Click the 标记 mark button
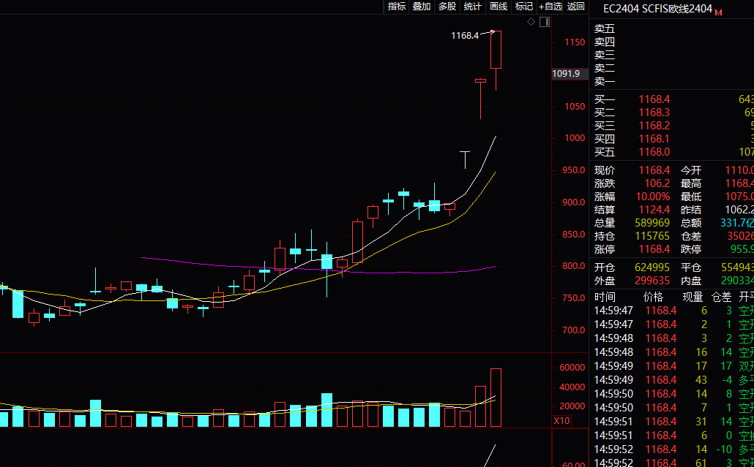The width and height of the screenshot is (754, 467). pos(524,7)
